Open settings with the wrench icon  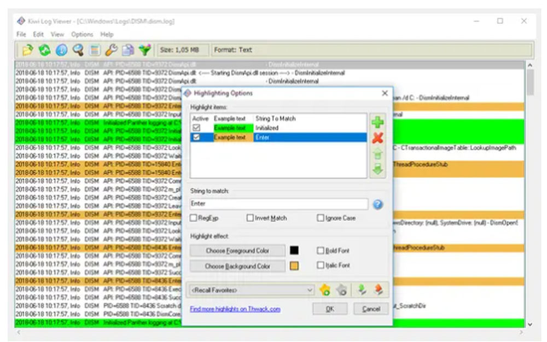click(111, 50)
